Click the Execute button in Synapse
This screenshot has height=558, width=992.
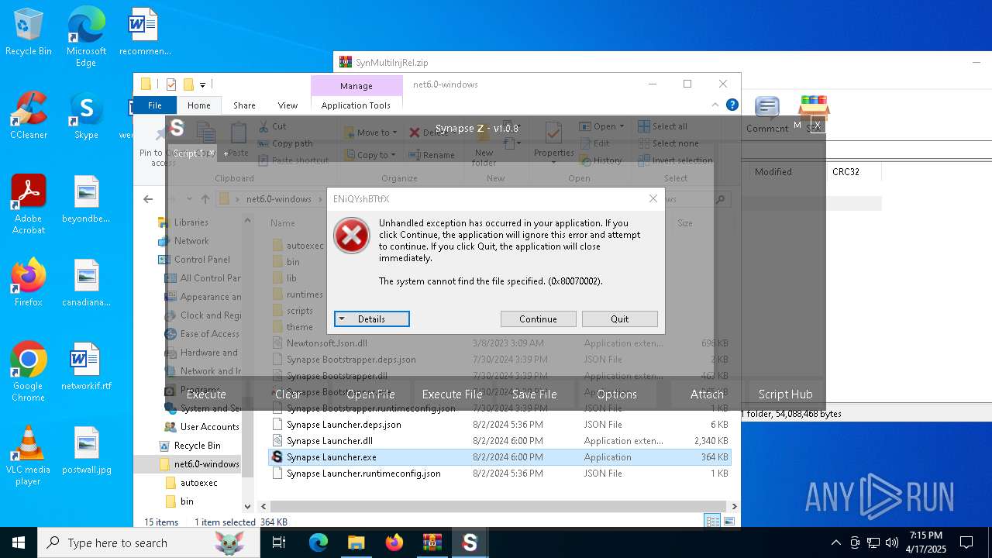click(206, 394)
